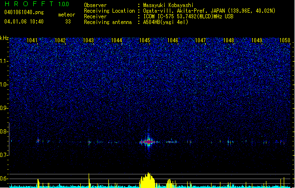The height and width of the screenshot is (188, 295).
Task: Click the 0.7 frequency axis label
Action: click(x=4, y=155)
